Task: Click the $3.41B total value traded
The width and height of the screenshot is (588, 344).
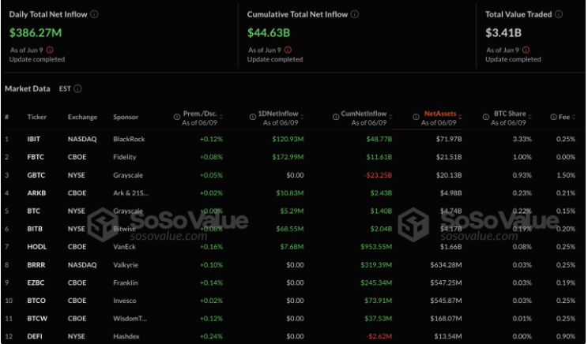Action: 503,33
